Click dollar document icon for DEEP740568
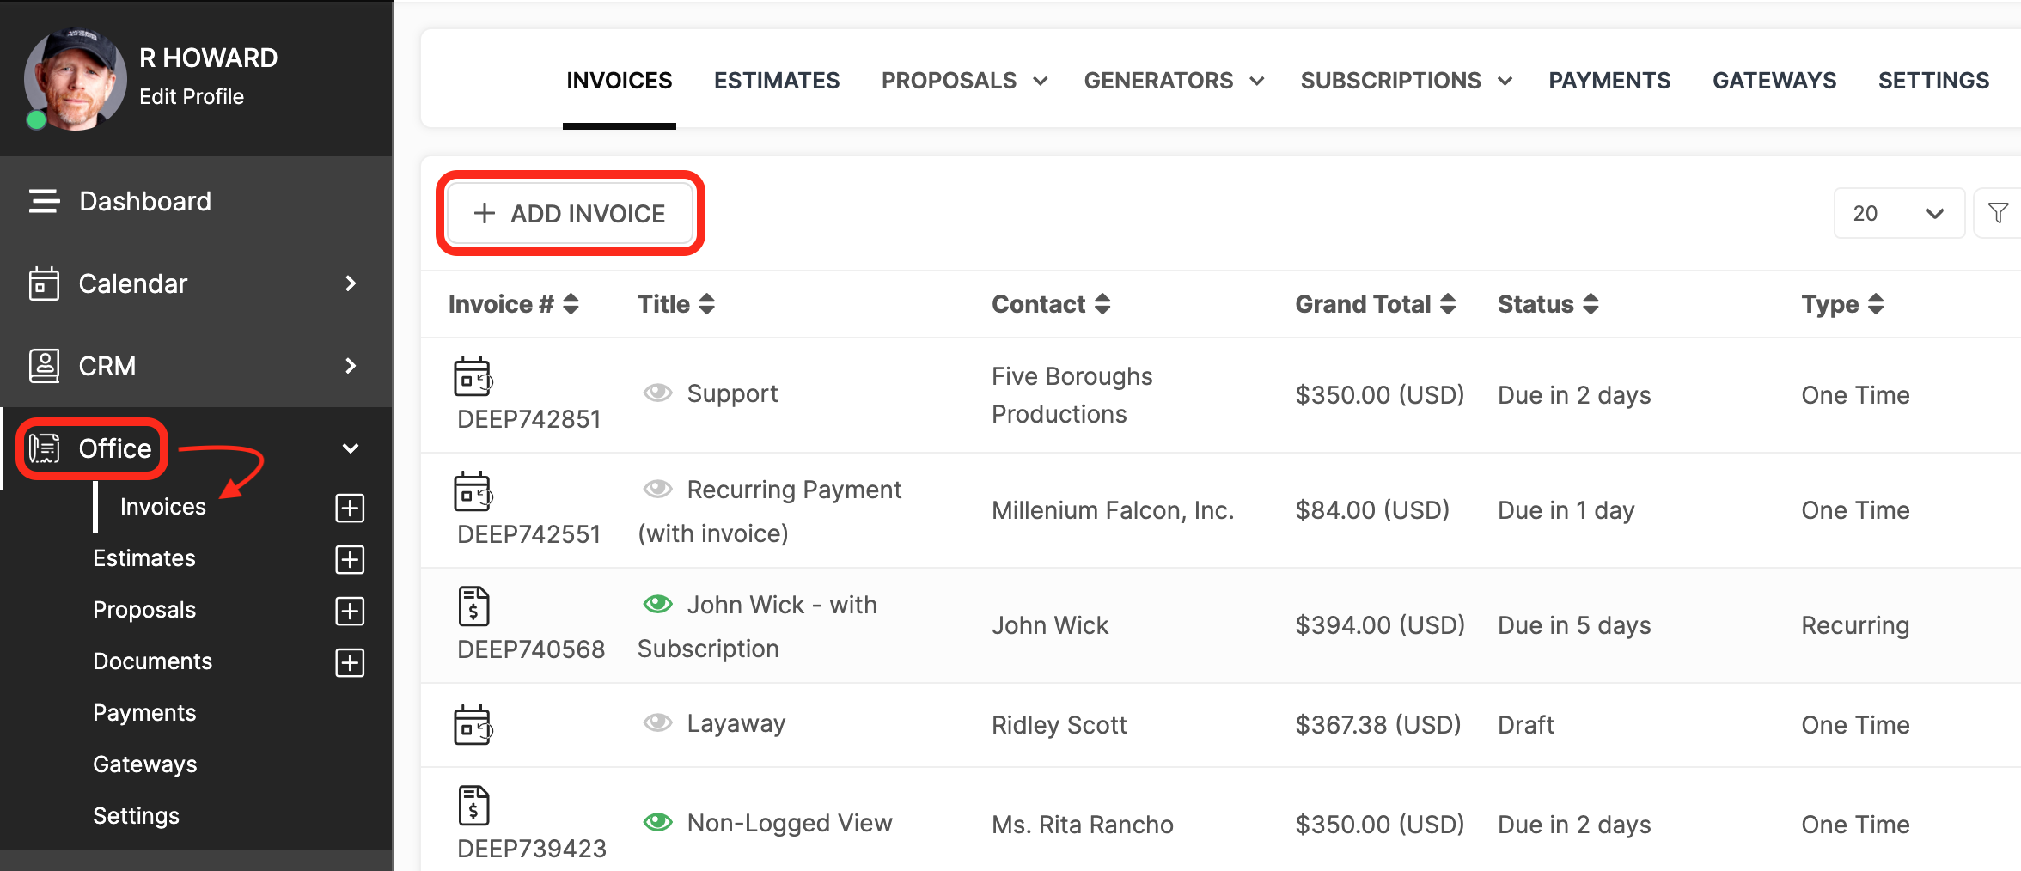 click(x=473, y=606)
